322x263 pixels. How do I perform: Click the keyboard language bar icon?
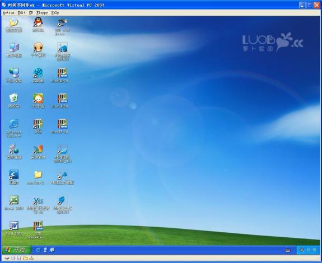coord(288,250)
